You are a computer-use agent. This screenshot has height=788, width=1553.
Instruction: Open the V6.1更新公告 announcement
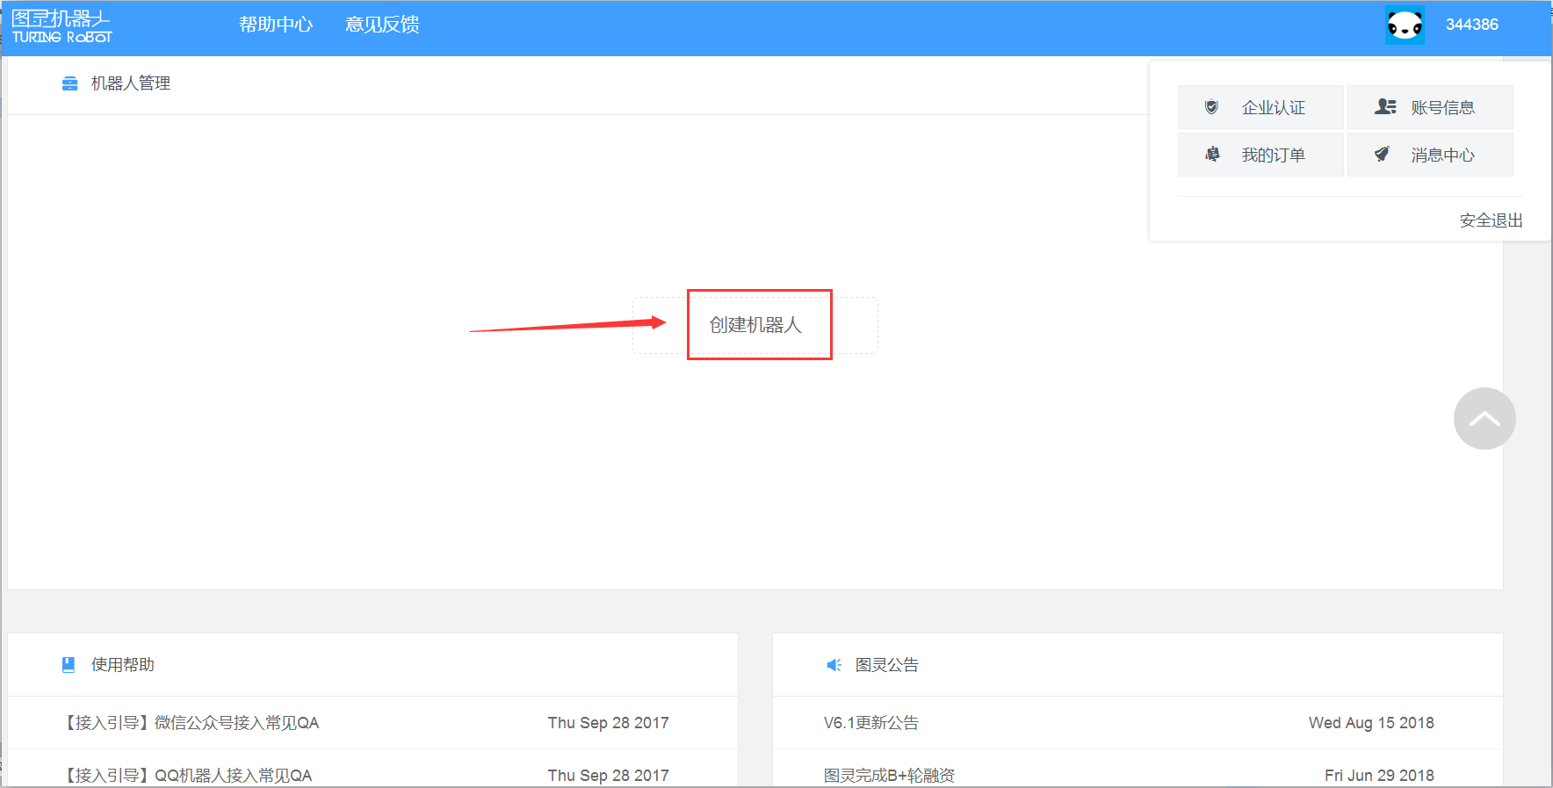pos(870,723)
